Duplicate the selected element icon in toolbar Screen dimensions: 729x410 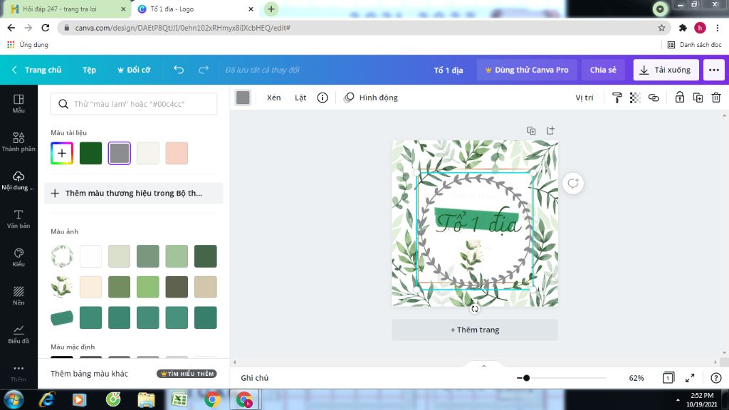coord(698,98)
